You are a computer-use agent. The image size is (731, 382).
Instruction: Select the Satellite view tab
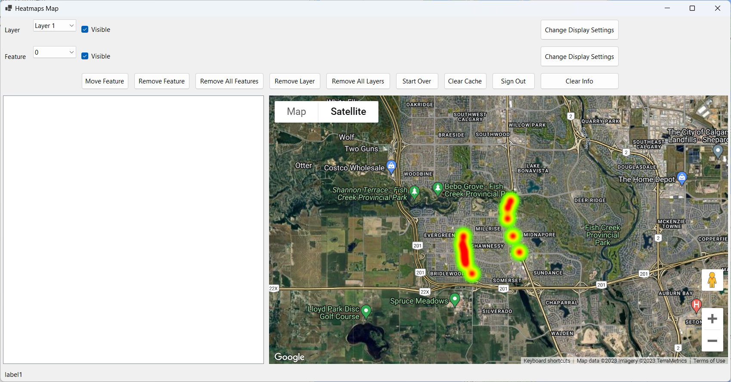[x=348, y=112]
